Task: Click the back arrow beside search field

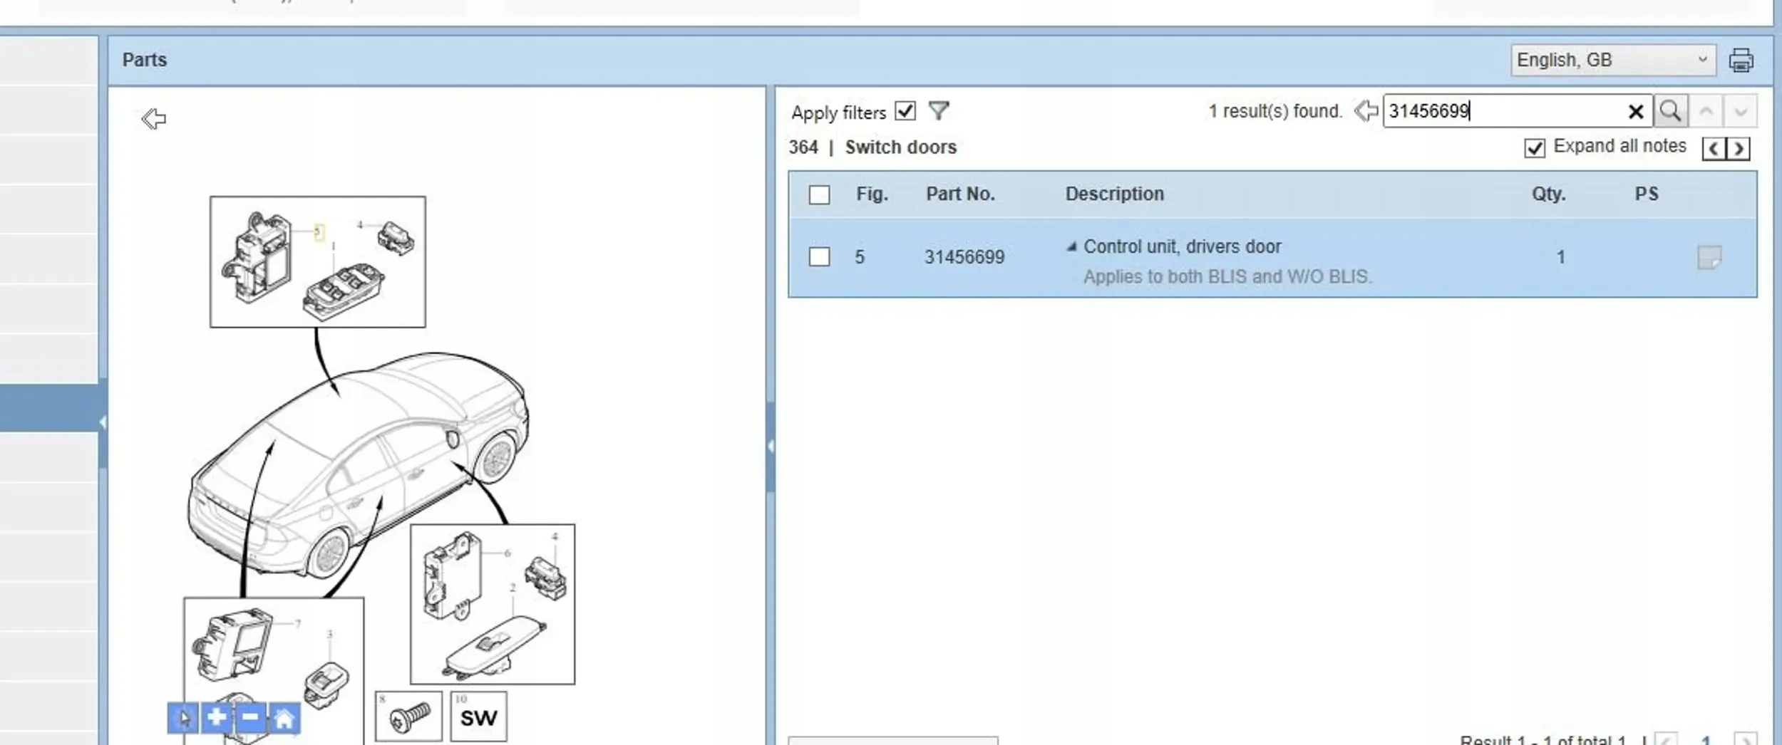Action: click(x=1366, y=111)
